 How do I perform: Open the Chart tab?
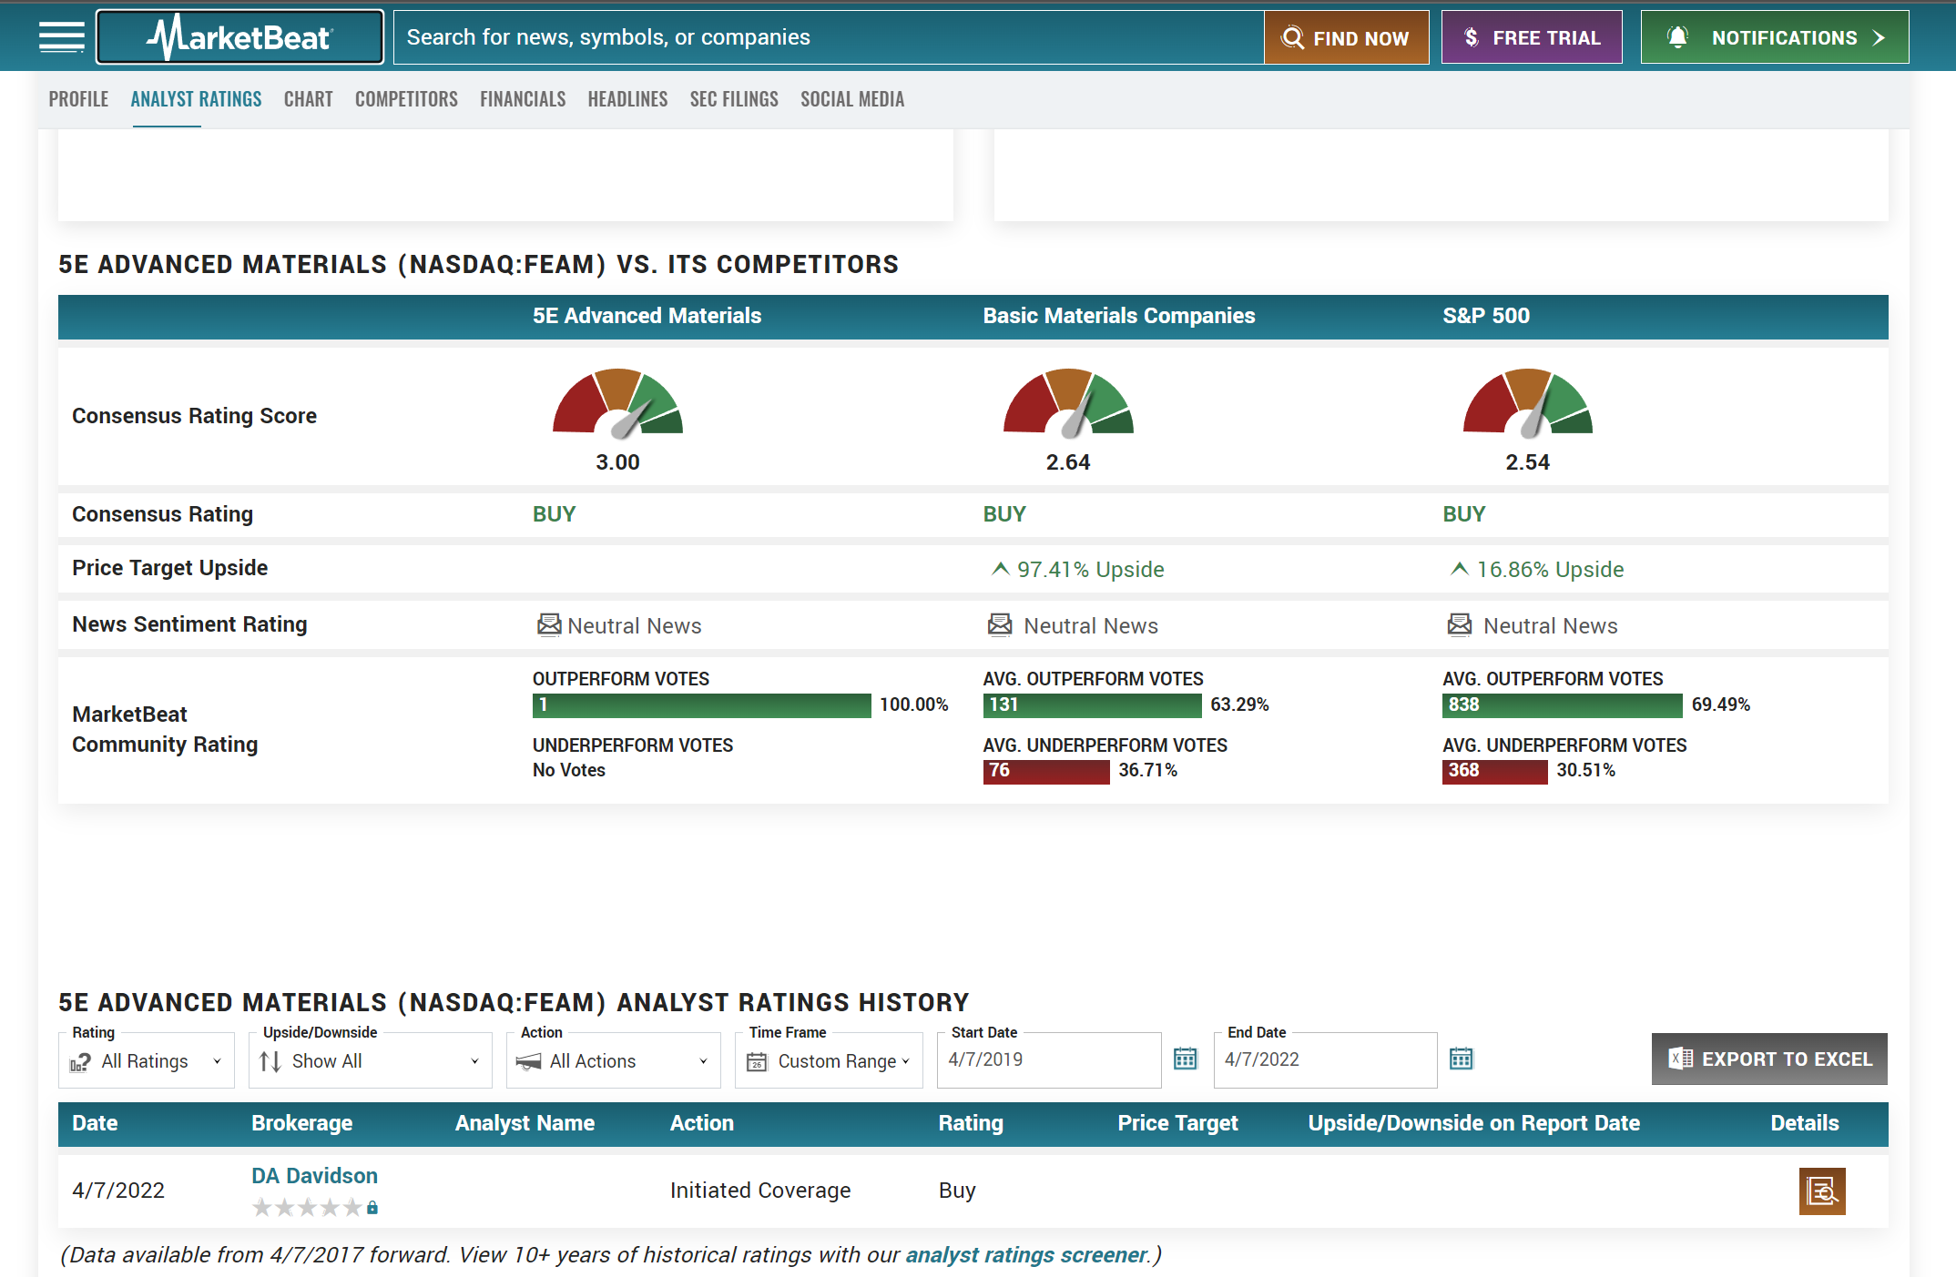pos(309,99)
